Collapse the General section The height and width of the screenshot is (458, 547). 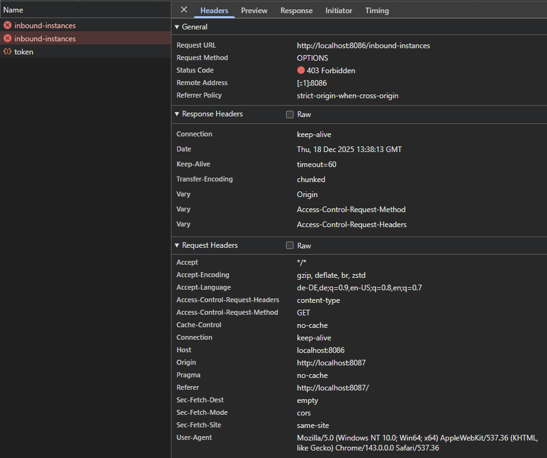(177, 27)
